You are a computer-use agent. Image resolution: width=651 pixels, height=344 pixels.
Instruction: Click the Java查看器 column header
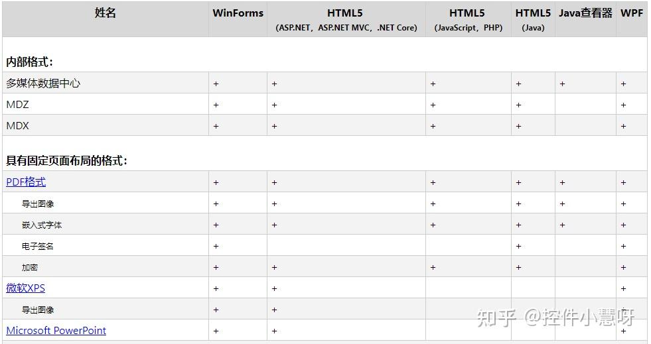click(585, 13)
